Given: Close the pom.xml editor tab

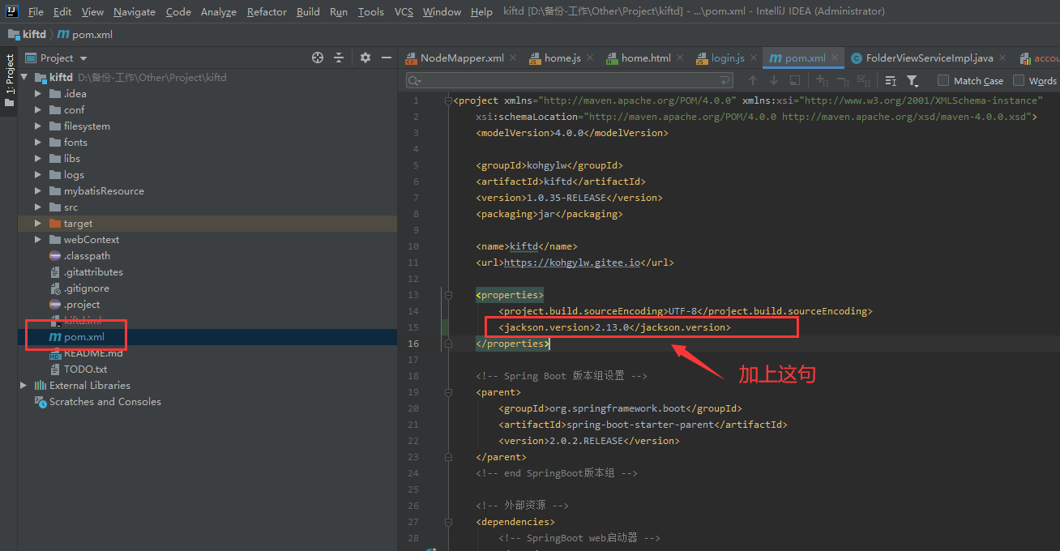Looking at the screenshot, I should (835, 58).
